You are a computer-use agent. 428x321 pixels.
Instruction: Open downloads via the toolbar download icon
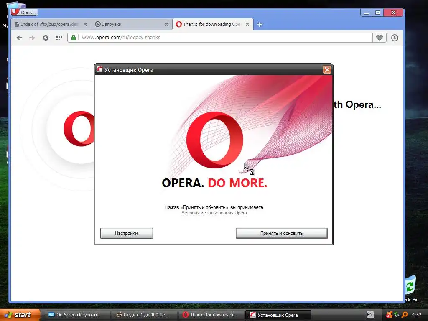click(395, 38)
